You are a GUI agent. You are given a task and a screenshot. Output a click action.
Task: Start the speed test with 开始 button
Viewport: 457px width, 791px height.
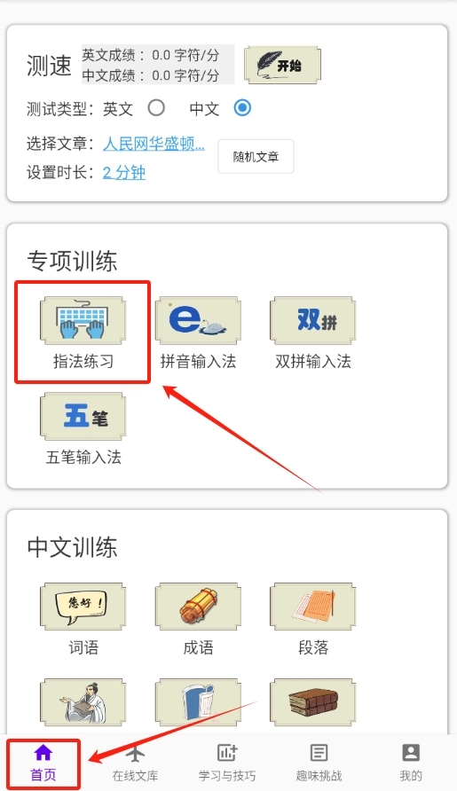[x=283, y=65]
